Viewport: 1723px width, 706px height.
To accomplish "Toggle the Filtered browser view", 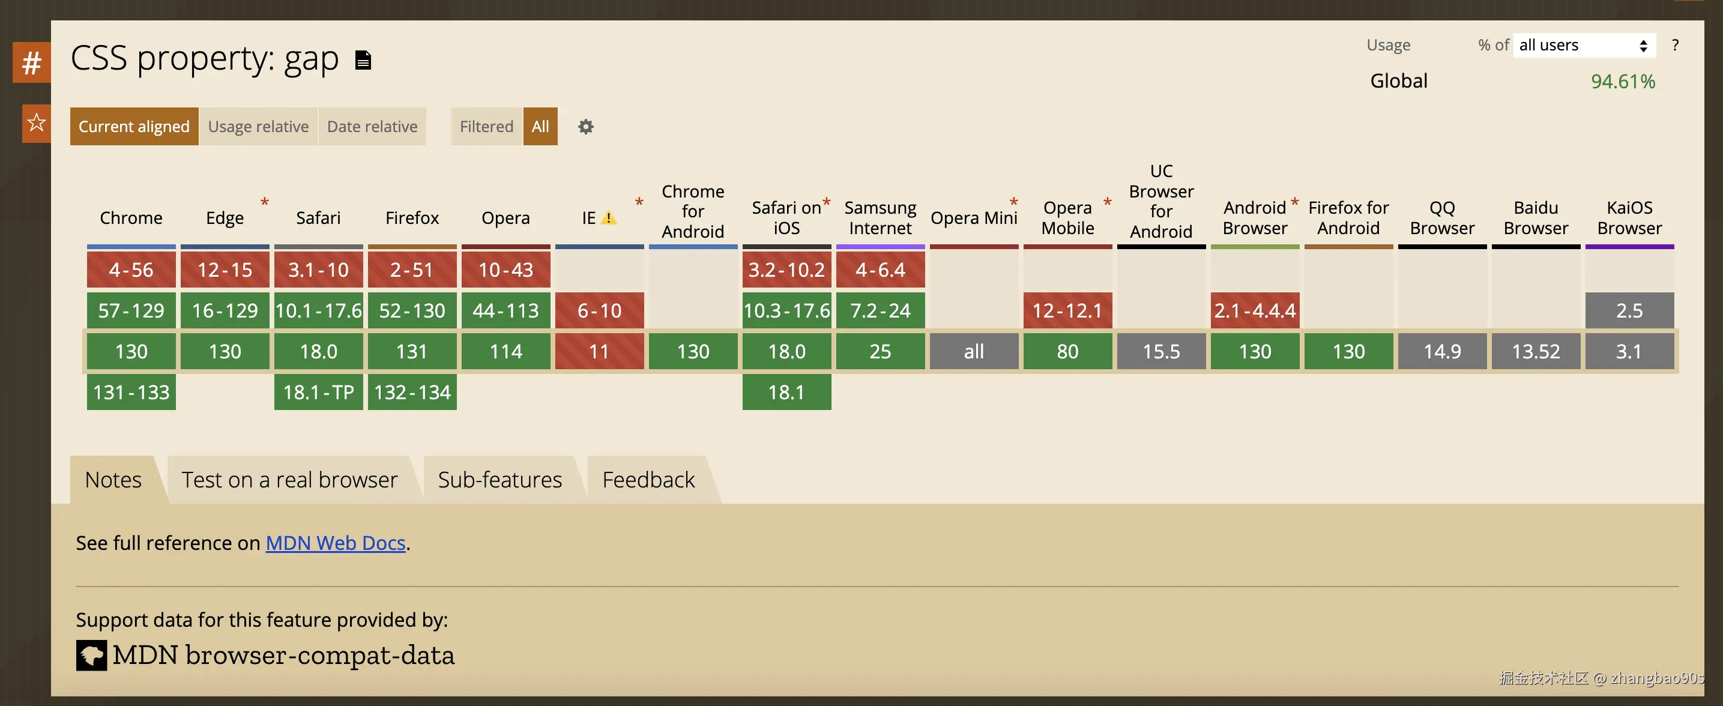I will (x=486, y=126).
